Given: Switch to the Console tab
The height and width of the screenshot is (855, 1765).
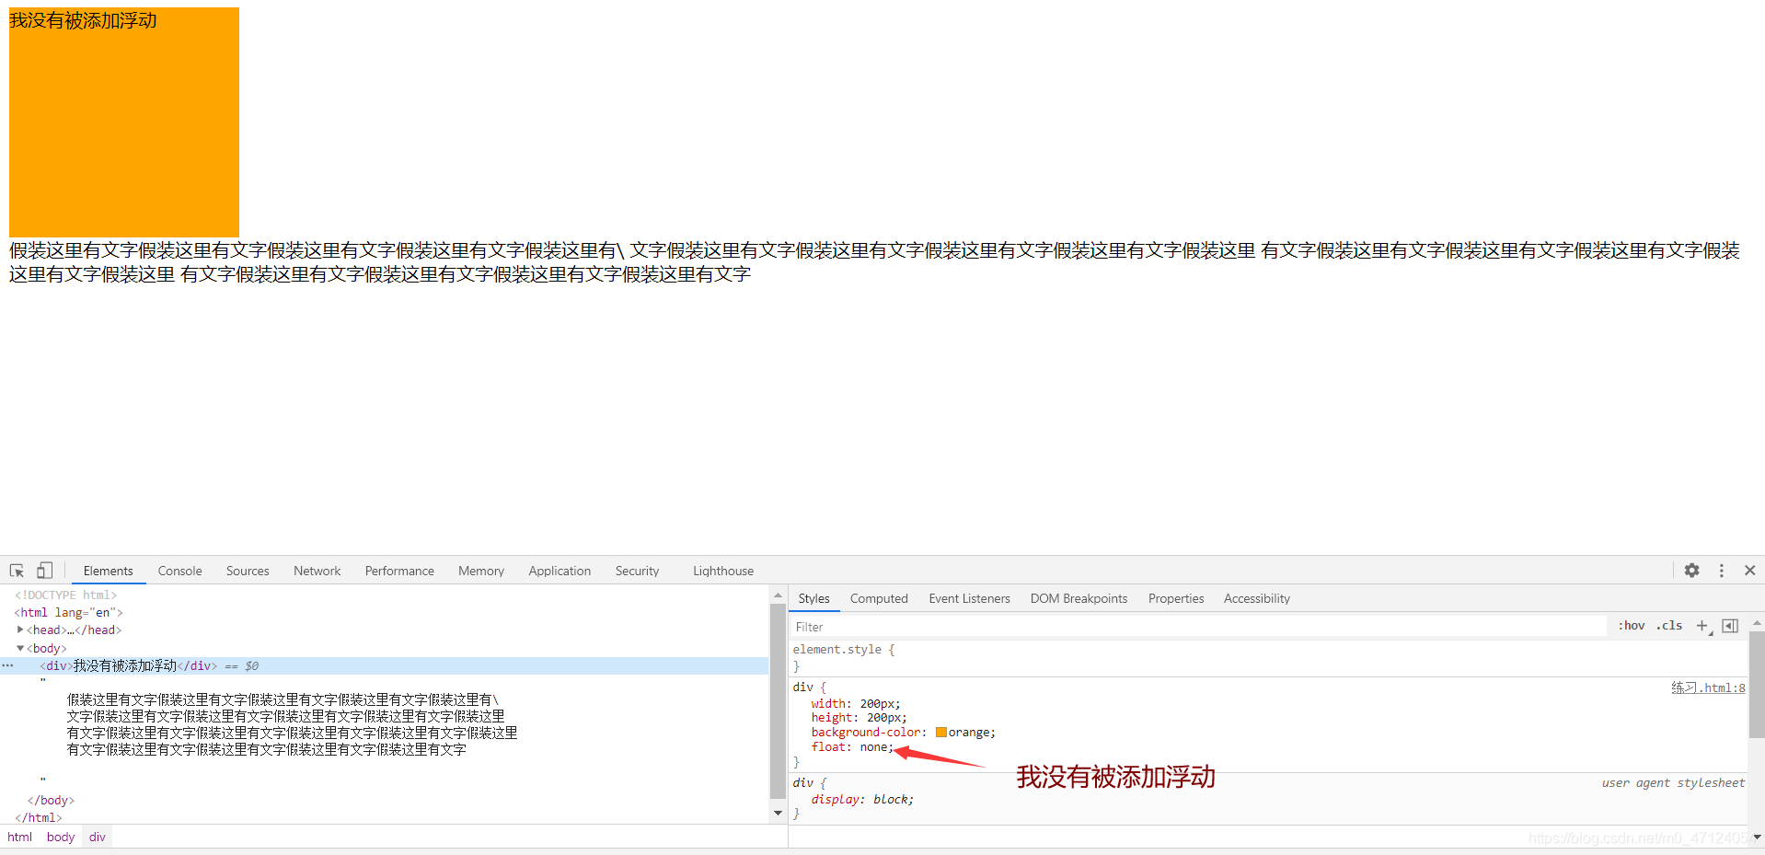Looking at the screenshot, I should coord(179,571).
